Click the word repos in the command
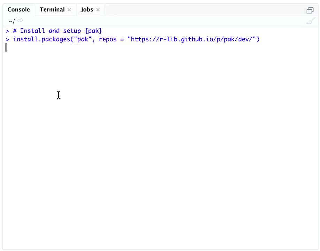Screen dimensions: 320x251 tap(108, 40)
